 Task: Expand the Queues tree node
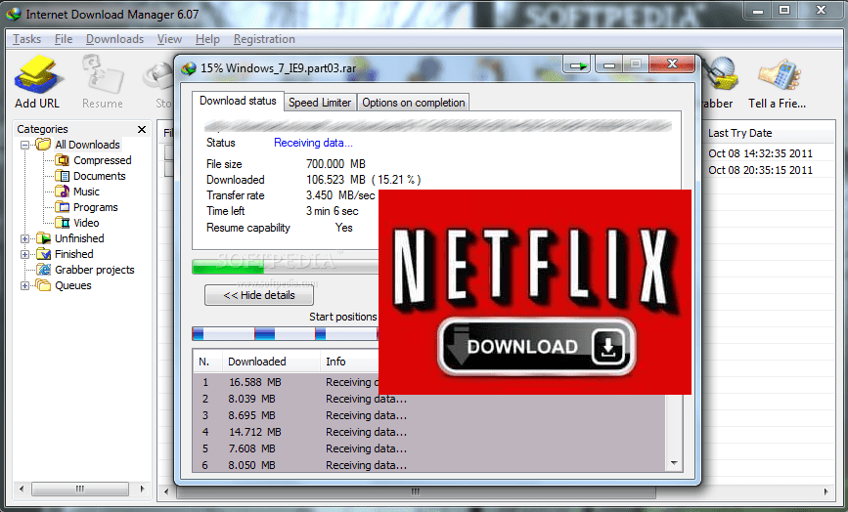click(x=24, y=285)
